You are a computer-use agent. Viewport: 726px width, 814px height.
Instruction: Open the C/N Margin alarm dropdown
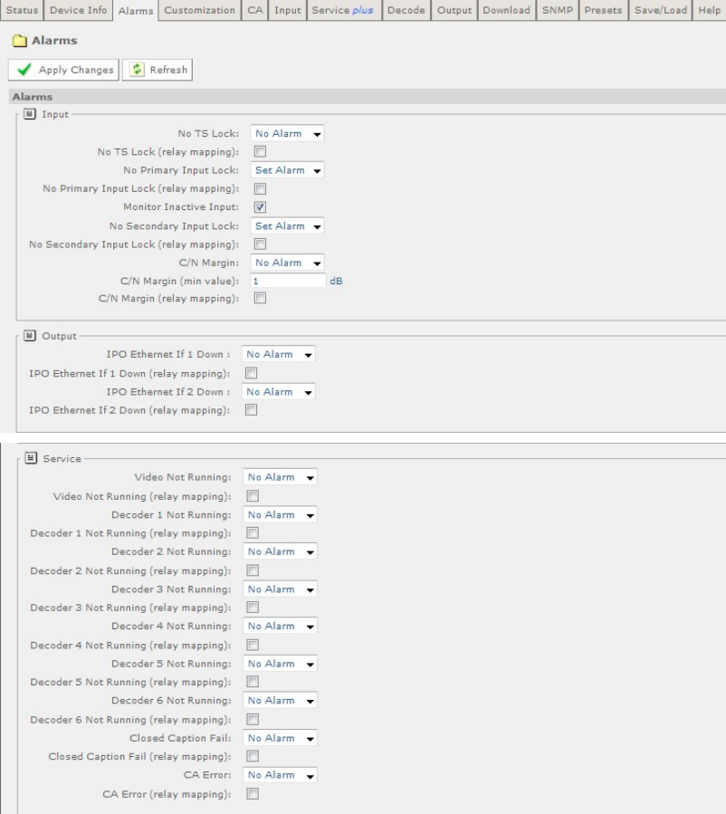pyautogui.click(x=287, y=263)
